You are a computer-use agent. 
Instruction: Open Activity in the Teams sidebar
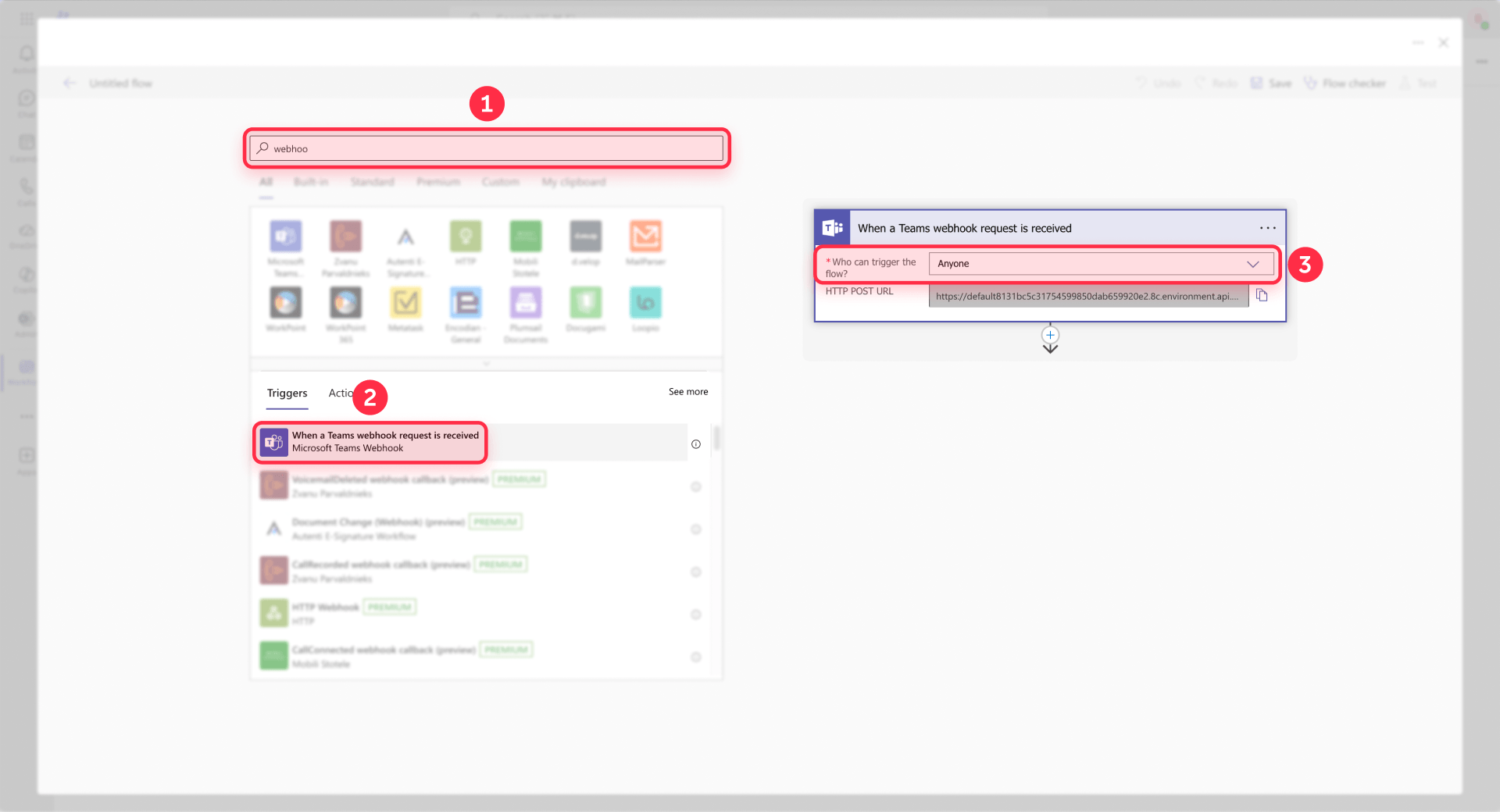(x=27, y=59)
